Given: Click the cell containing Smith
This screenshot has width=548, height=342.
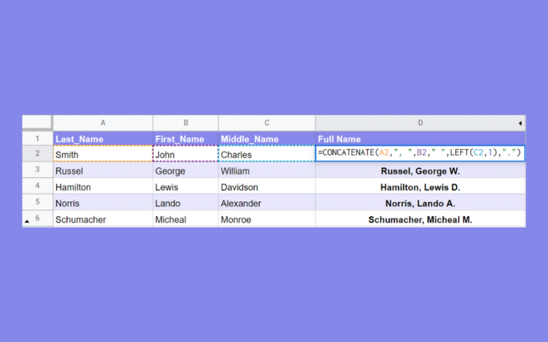Looking at the screenshot, I should coord(103,154).
